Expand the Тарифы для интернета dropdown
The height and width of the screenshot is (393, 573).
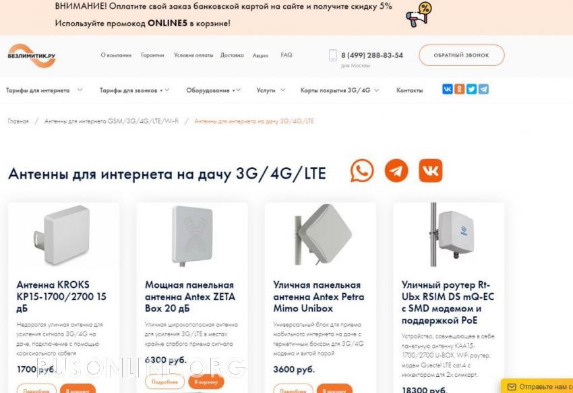pos(44,90)
